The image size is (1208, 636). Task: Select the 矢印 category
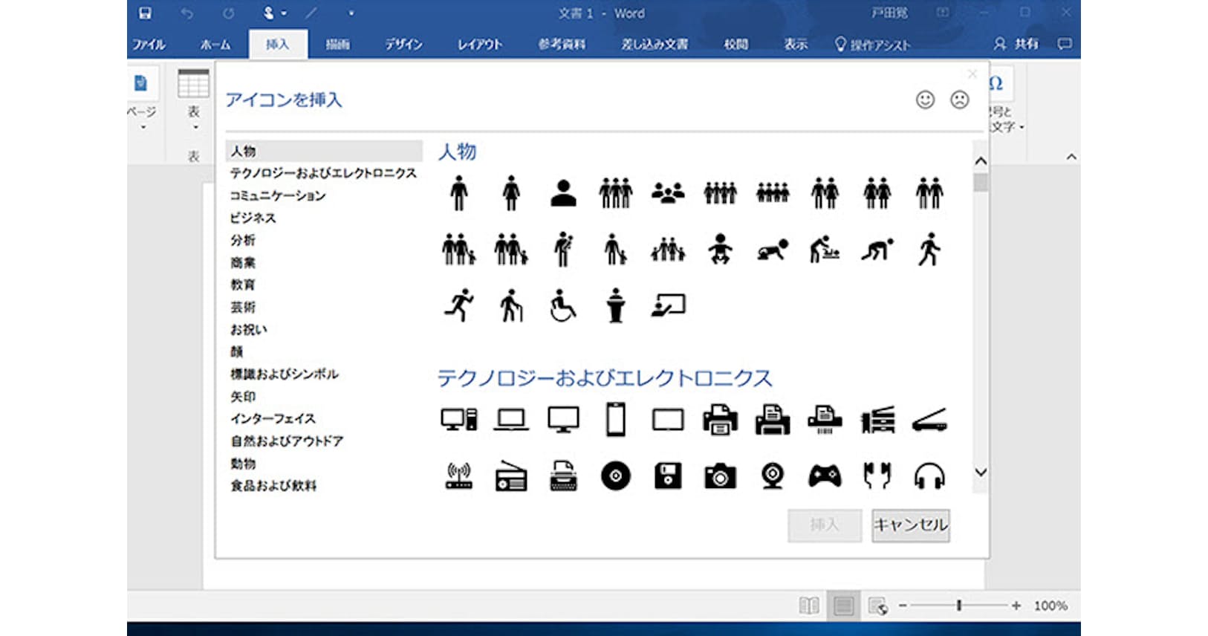(x=243, y=397)
